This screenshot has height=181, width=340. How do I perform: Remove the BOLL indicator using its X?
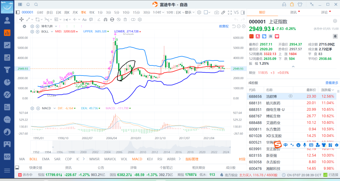point(37,32)
